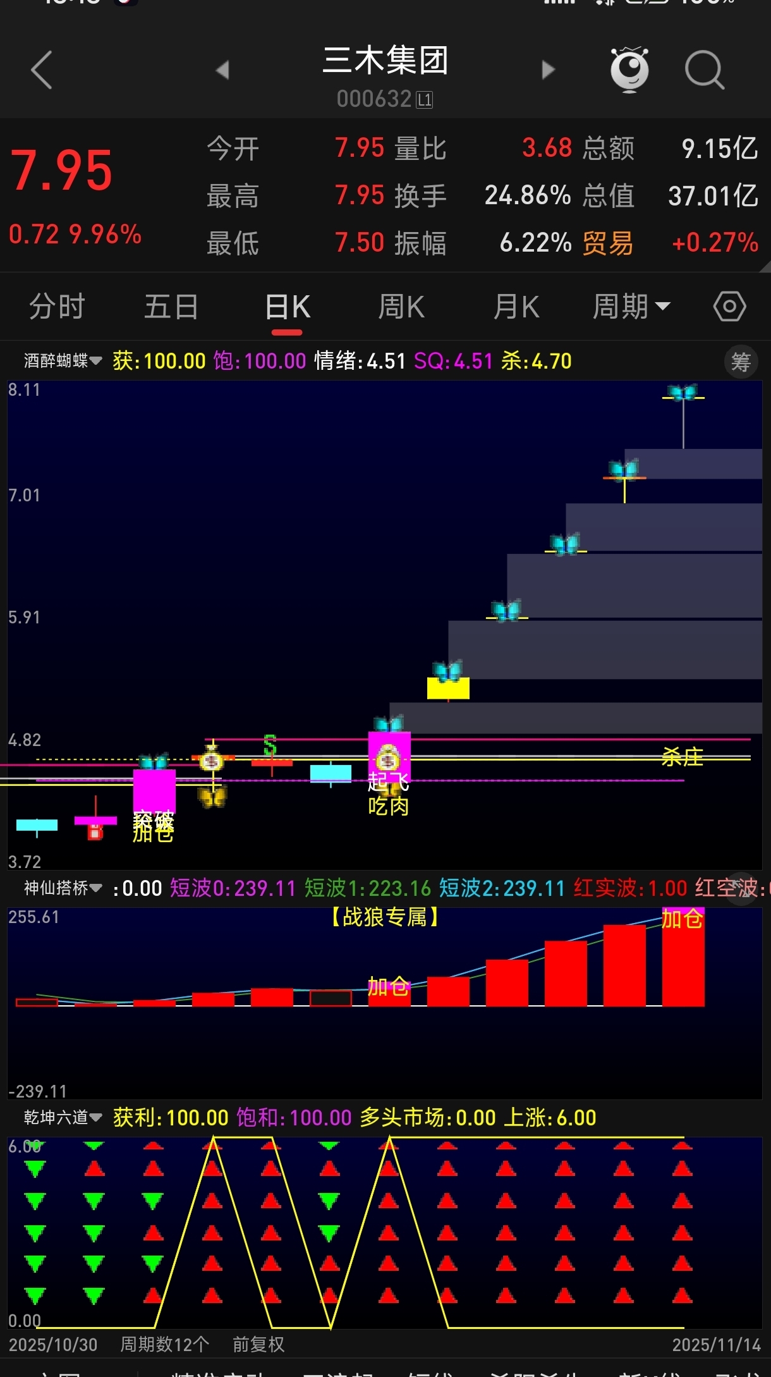Image resolution: width=771 pixels, height=1377 pixels.
Task: Select the 五日 tab
Action: pos(171,307)
